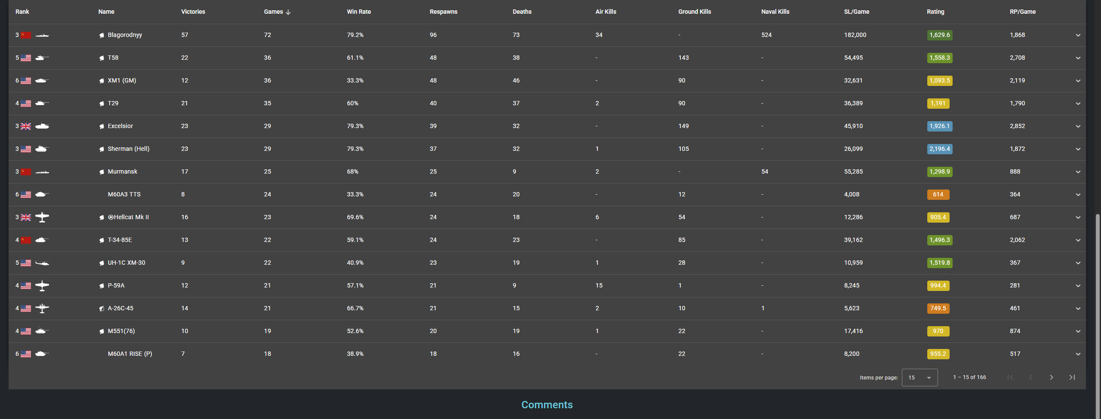Expand the Blagorodnyy row details
This screenshot has width=1101, height=419.
(1078, 35)
